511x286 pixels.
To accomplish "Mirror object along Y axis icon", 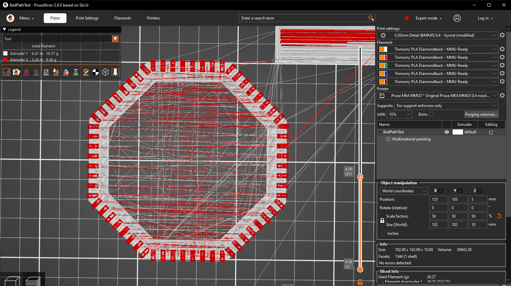I will point(460,191).
